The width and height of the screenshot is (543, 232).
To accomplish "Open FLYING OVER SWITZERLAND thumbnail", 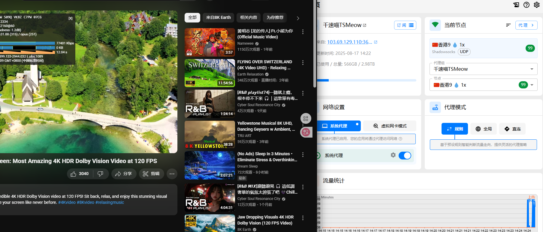I will pos(210,73).
